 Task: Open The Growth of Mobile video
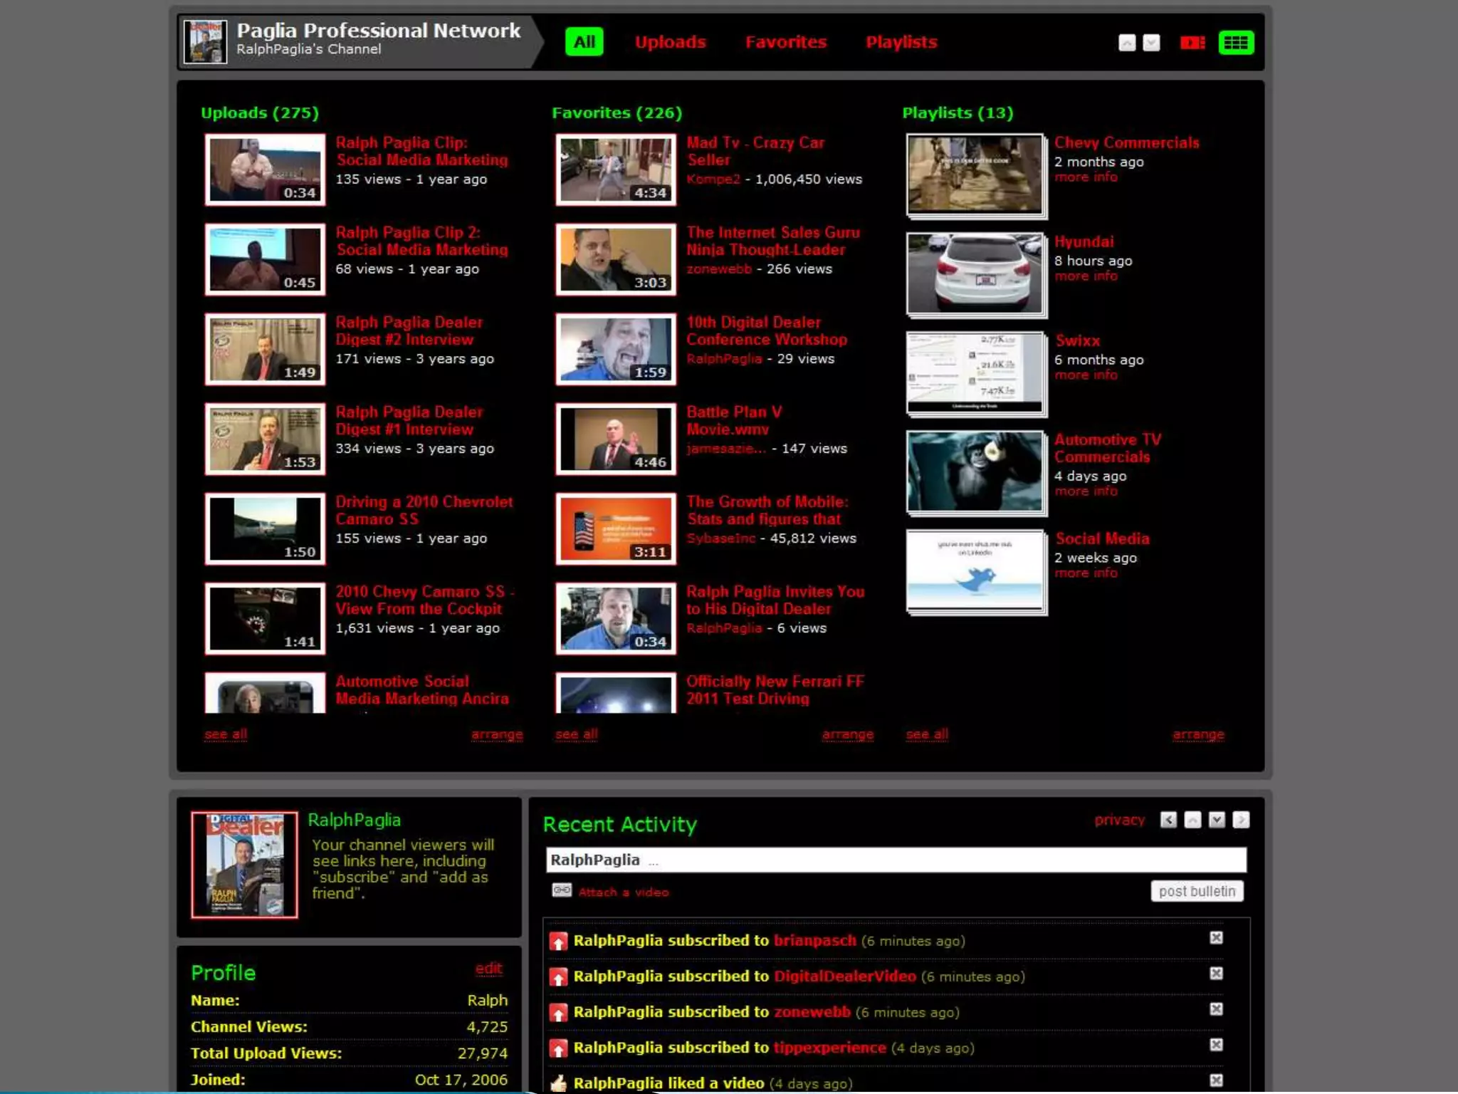(x=767, y=510)
